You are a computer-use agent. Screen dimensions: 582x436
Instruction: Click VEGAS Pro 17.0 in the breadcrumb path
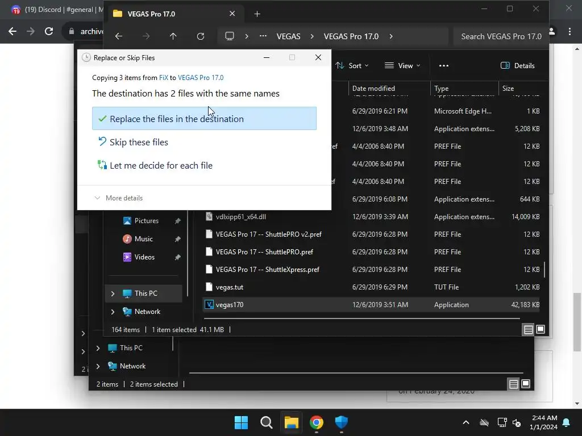pos(351,36)
